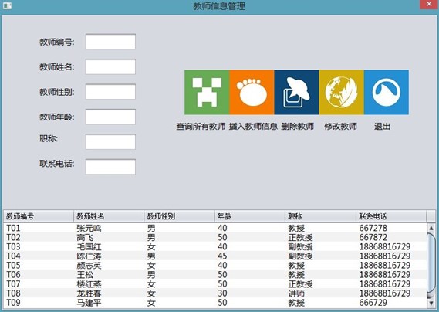The width and height of the screenshot is (439, 312).
Task: Click the orange insert teacher info icon
Action: (x=252, y=92)
